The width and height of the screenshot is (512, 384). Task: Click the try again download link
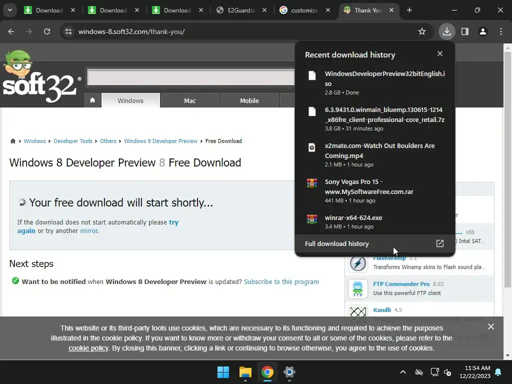click(x=98, y=226)
